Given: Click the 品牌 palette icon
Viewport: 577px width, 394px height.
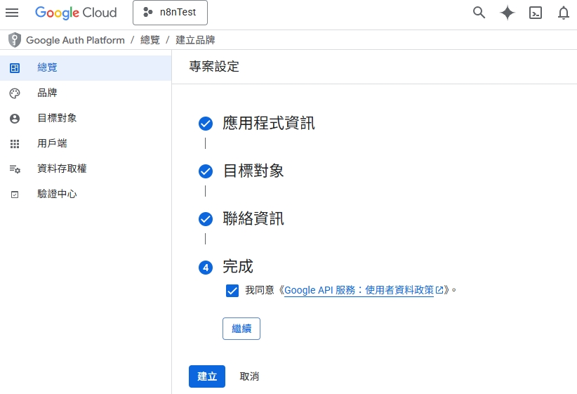Looking at the screenshot, I should click(x=15, y=93).
